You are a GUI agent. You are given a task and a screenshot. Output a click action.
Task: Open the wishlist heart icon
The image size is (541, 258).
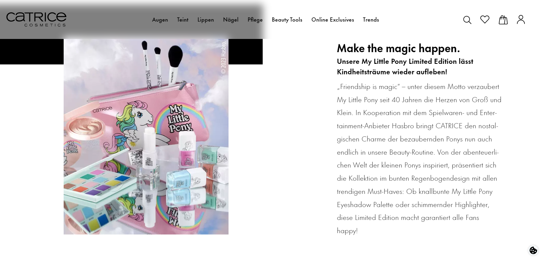tap(485, 19)
